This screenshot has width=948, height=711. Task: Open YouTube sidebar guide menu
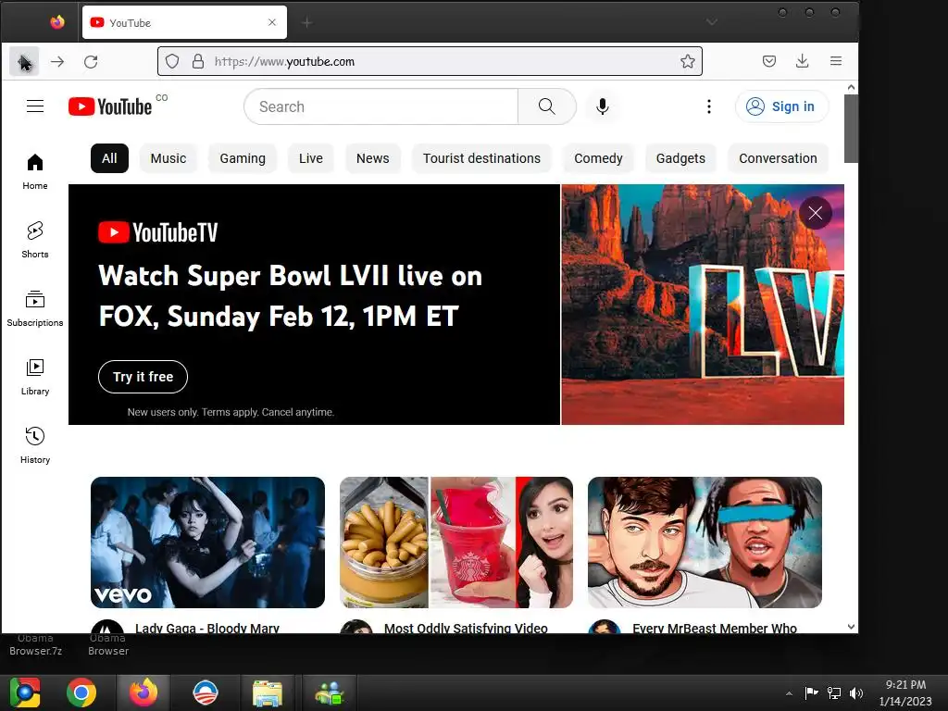35,106
